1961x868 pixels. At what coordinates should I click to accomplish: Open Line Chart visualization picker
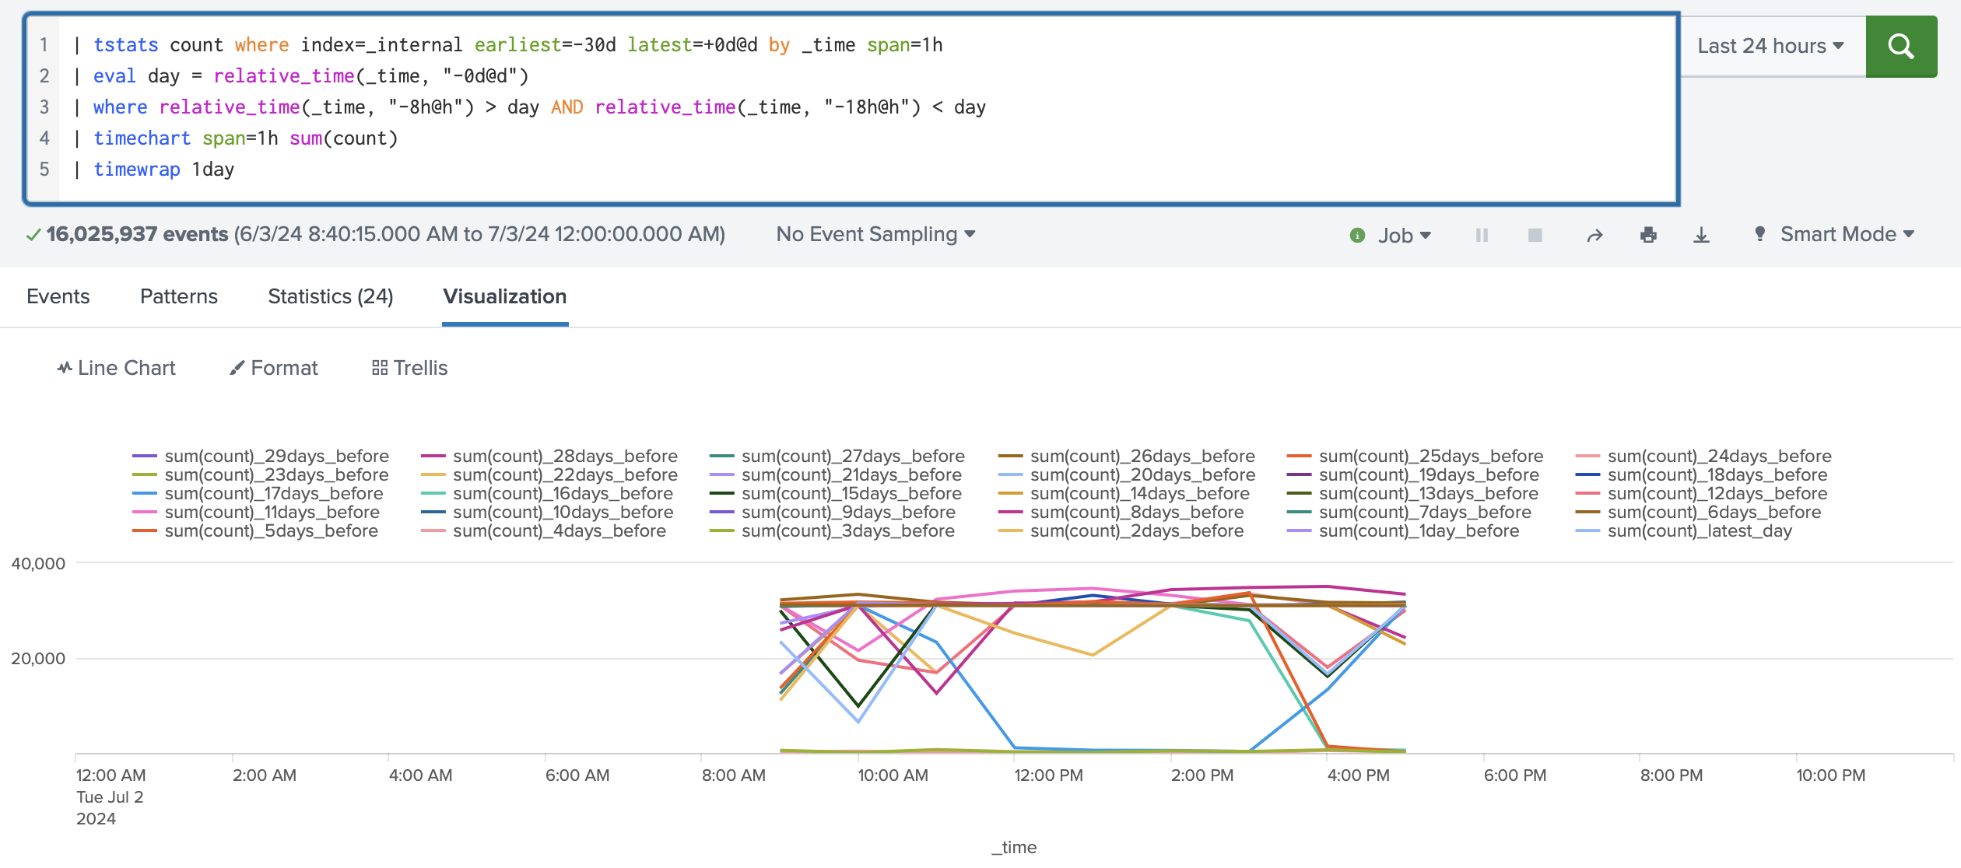[117, 368]
